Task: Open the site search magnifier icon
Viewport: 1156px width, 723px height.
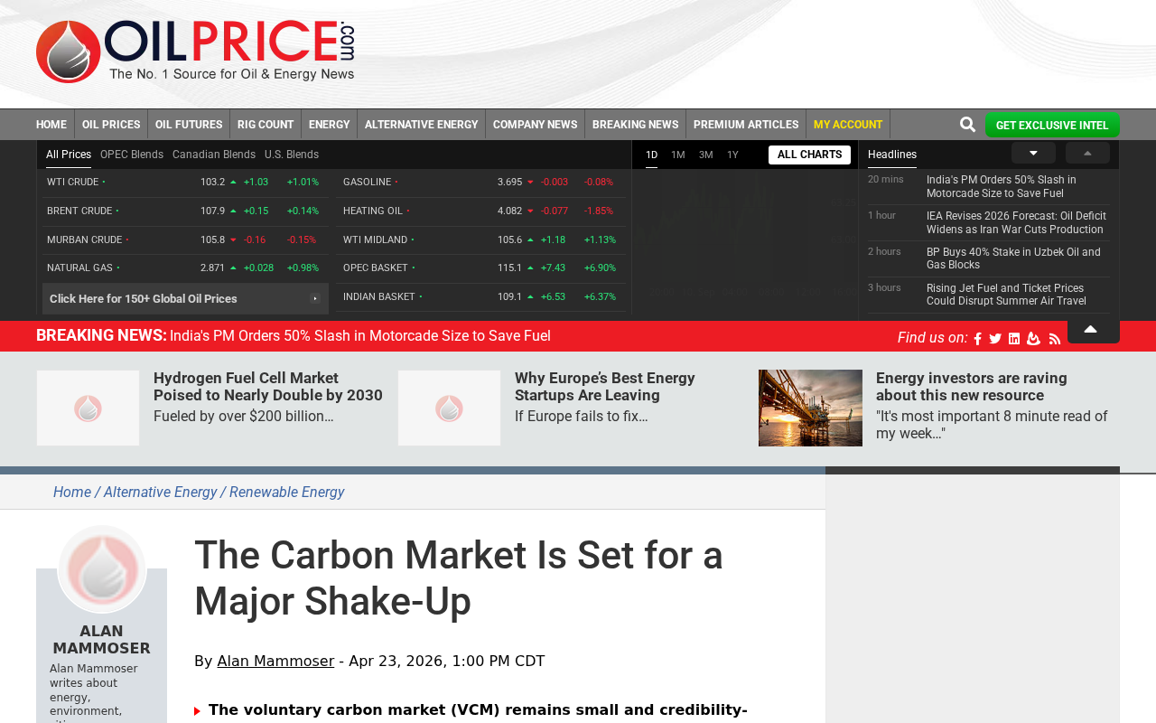Action: pos(967,125)
